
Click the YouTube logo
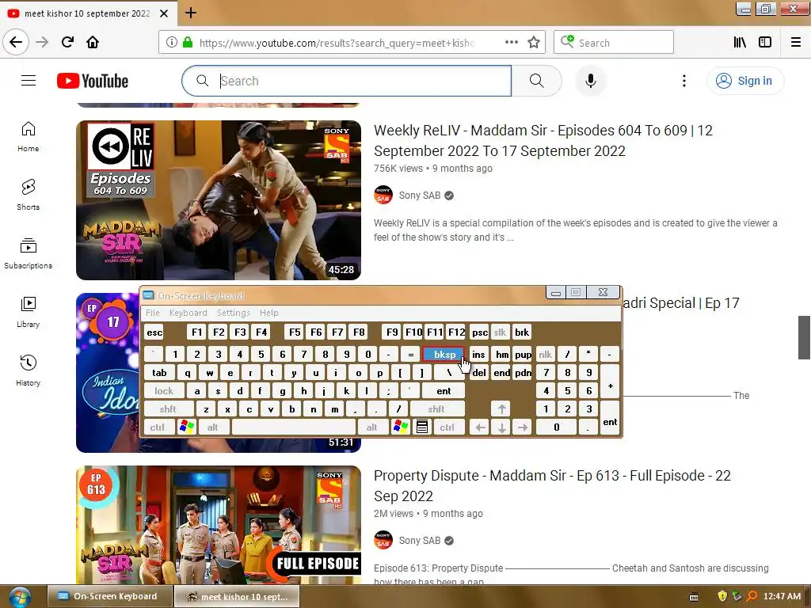[x=93, y=82]
